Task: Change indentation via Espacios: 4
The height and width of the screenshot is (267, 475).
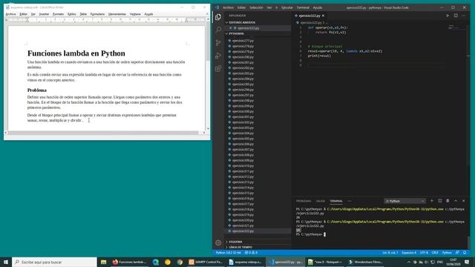Action: pos(409,252)
